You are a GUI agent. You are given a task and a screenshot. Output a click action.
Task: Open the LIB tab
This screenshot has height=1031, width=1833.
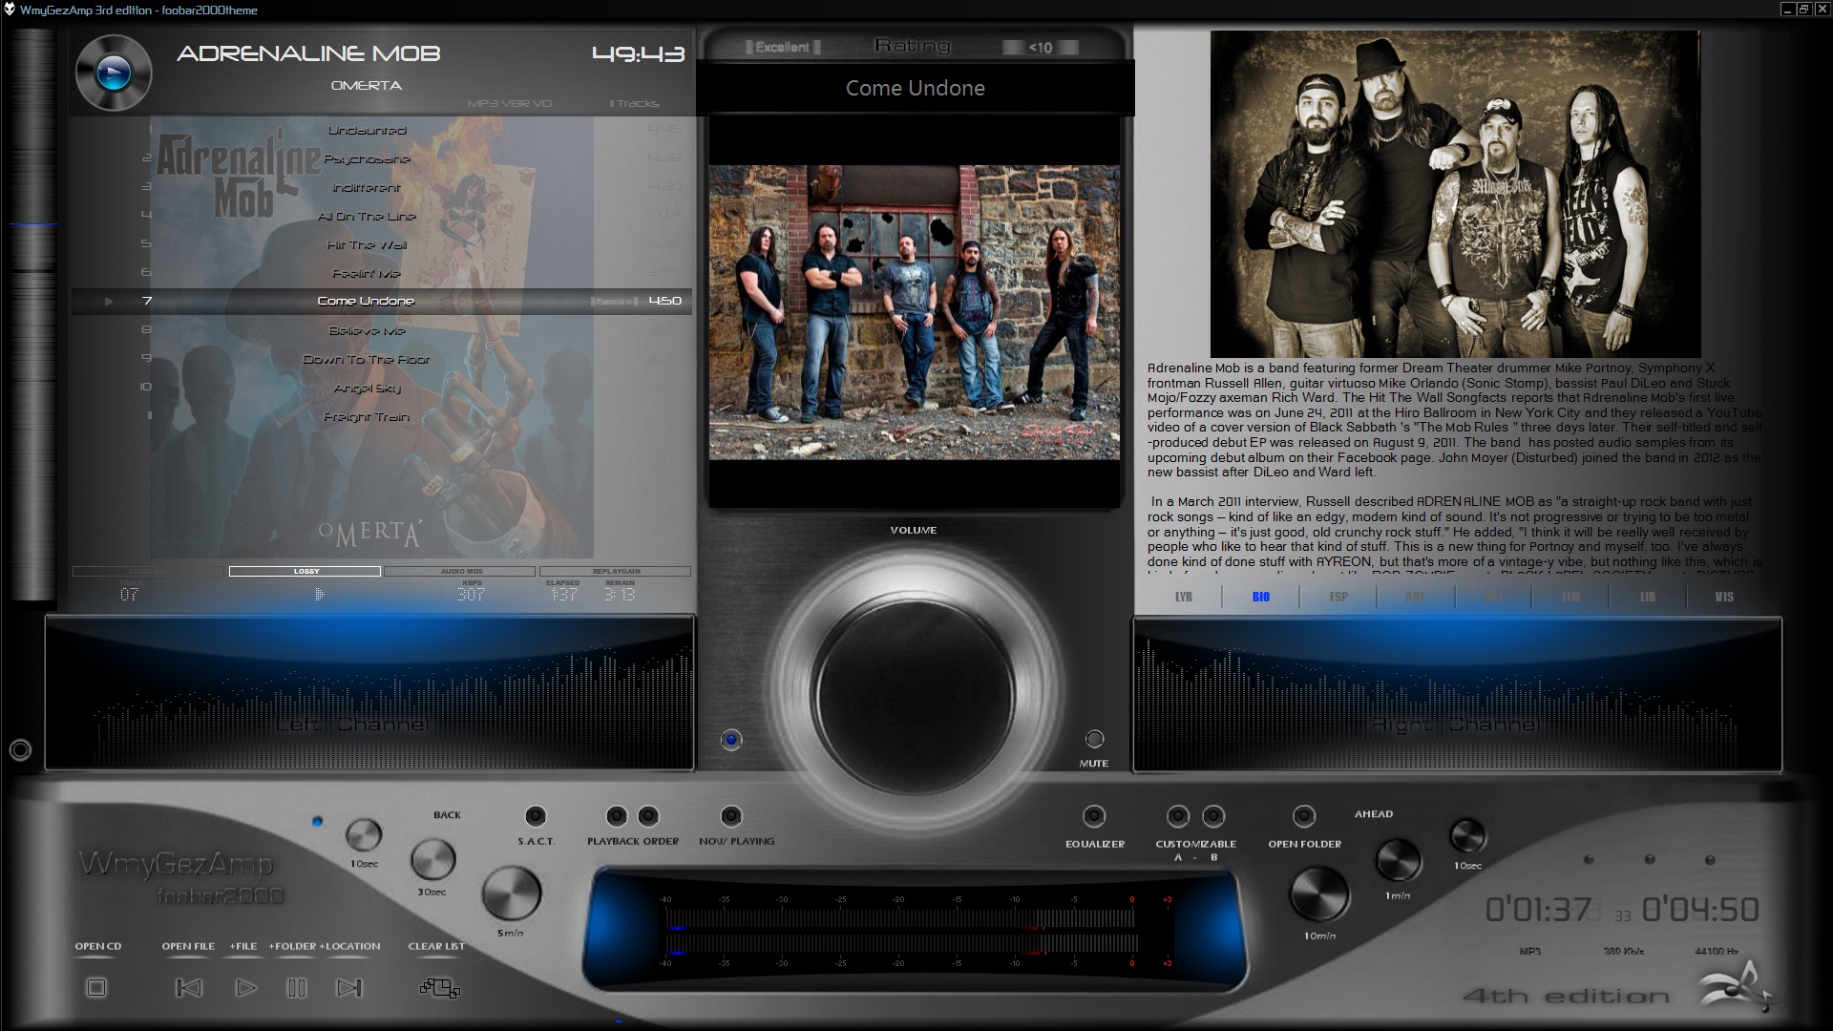pyautogui.click(x=1648, y=597)
